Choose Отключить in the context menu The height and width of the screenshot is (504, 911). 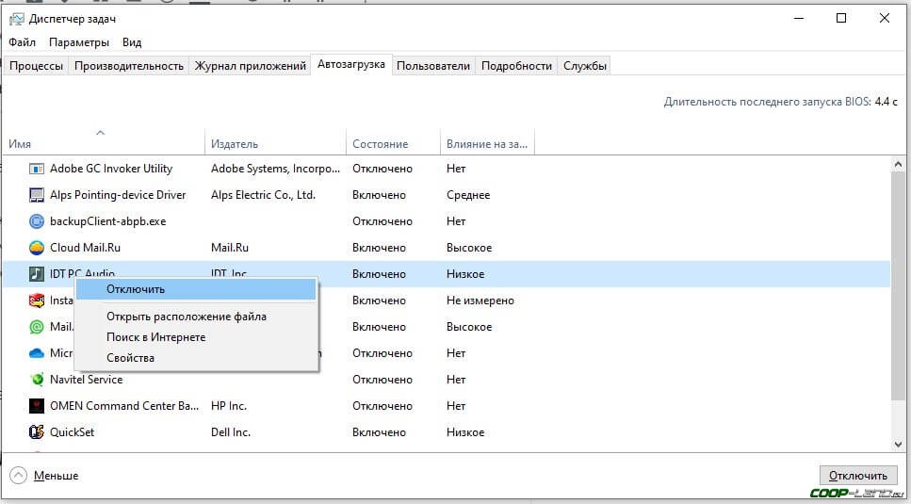pyautogui.click(x=196, y=289)
